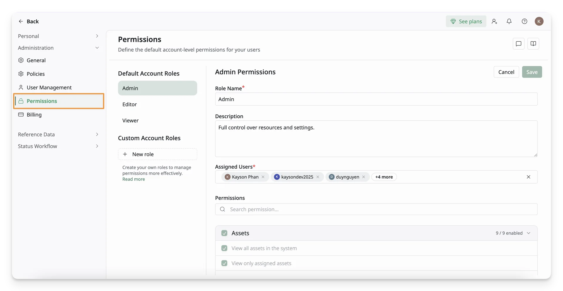Expand the Status Workflow section chevron

(97, 146)
